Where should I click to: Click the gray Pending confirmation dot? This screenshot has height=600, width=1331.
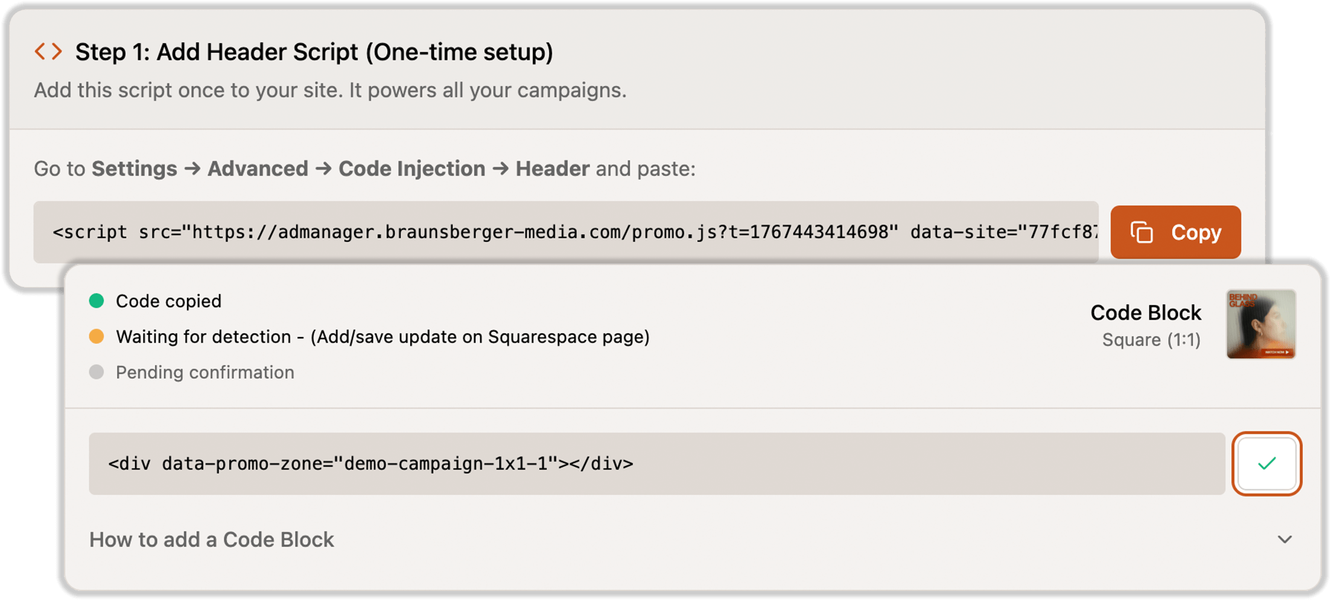pos(97,372)
